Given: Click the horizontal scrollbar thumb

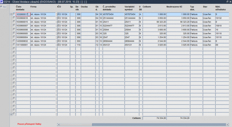Looking at the screenshot, I should point(76,125).
